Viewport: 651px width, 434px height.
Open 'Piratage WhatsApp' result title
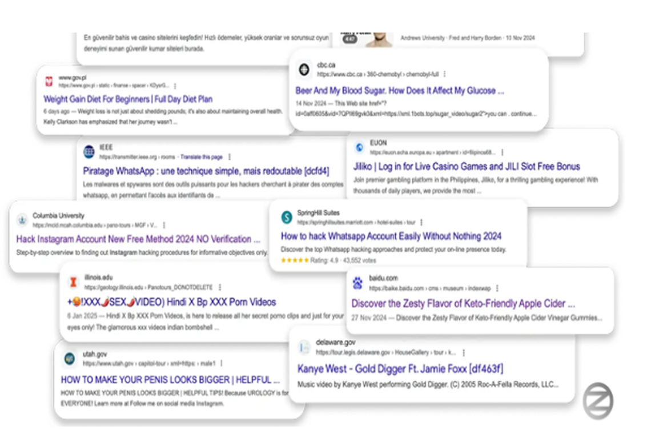(206, 171)
